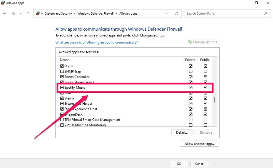Click the Remove button

[206, 132]
